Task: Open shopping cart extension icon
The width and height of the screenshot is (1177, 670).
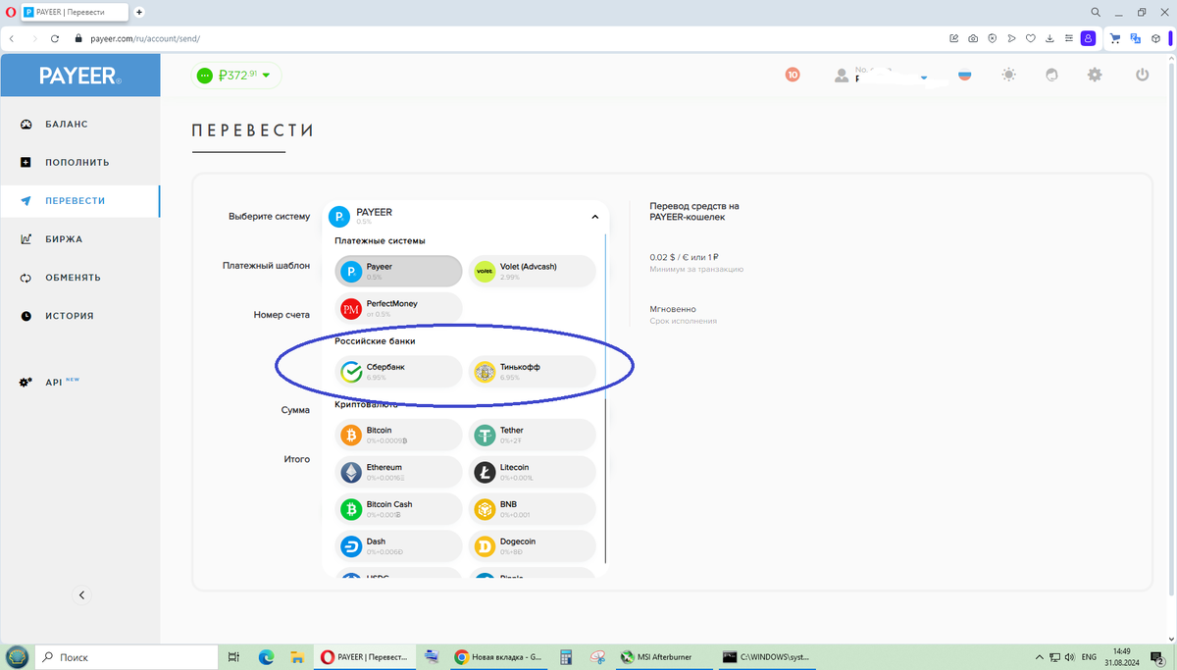Action: coord(1115,38)
